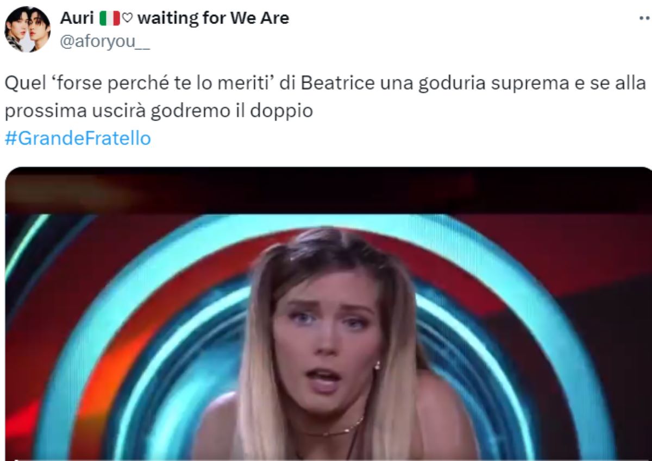
Task: Open the #GrandeFratello hashtag
Action: pos(78,138)
